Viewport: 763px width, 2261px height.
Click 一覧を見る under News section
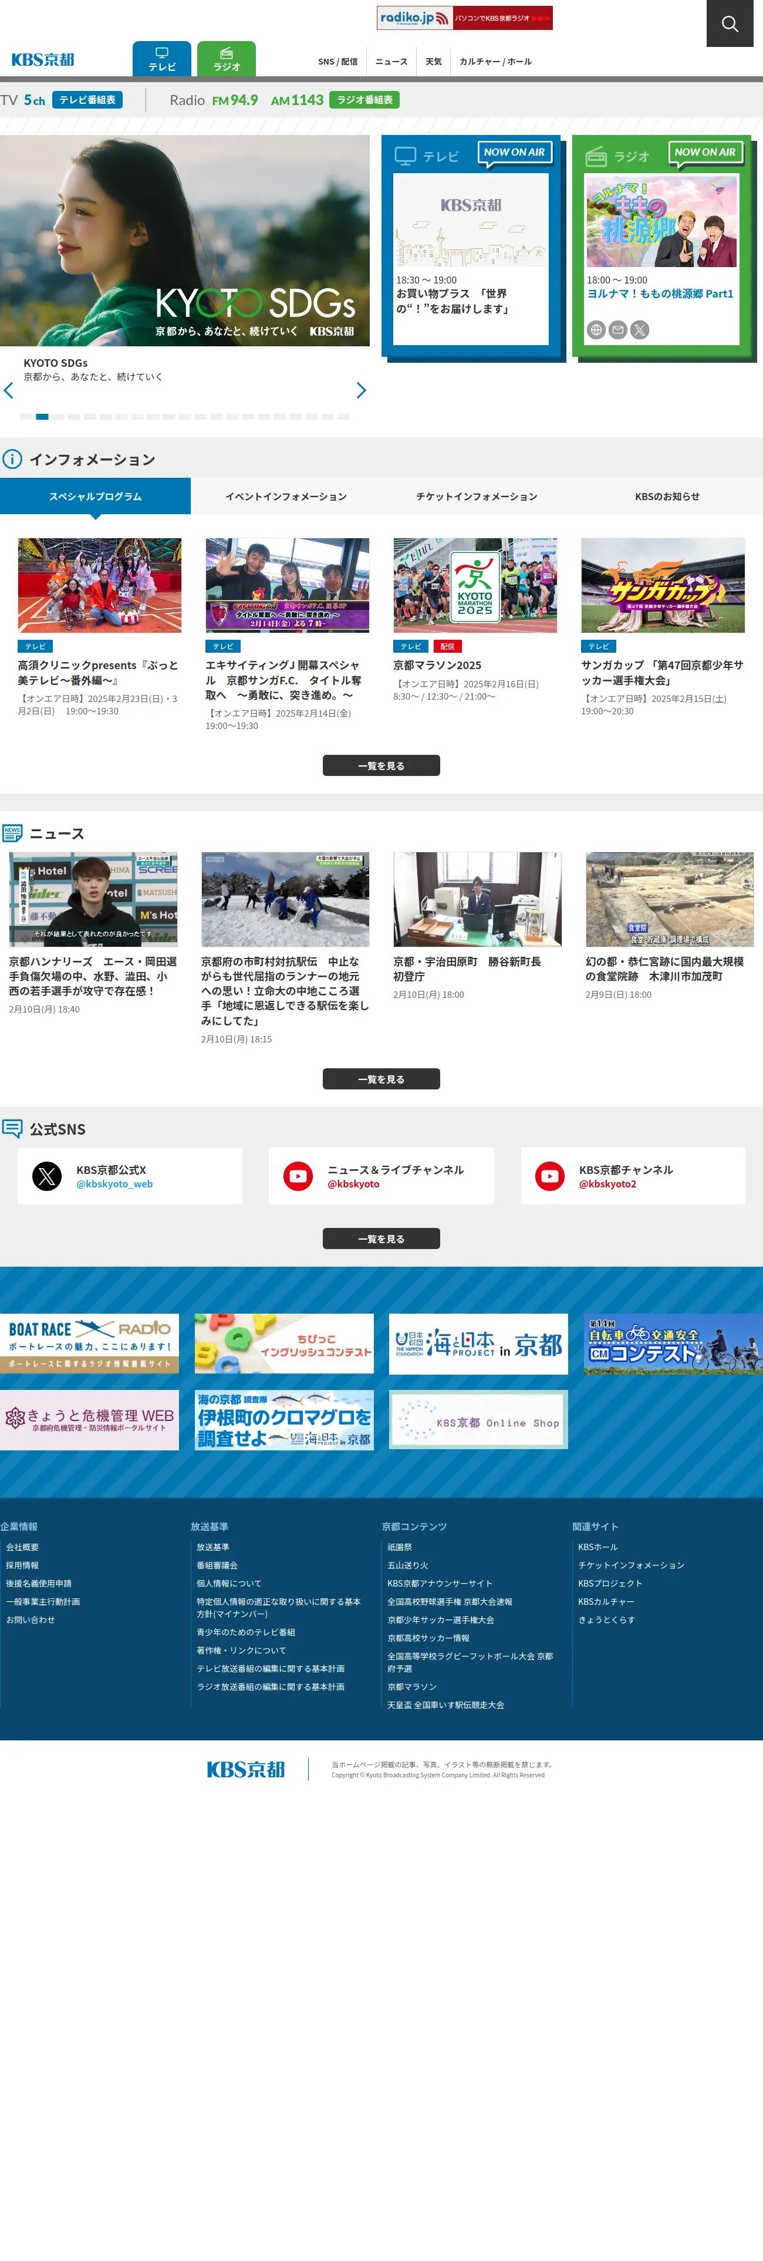pyautogui.click(x=381, y=1079)
